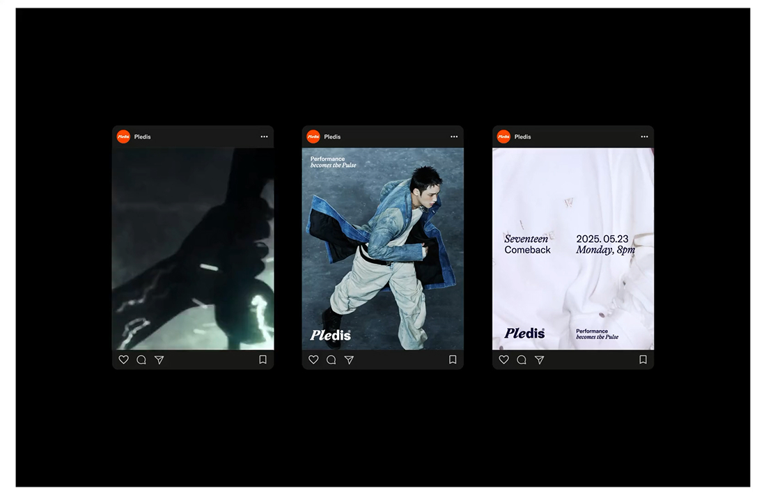Bookmark the dark shadow-hand post
Screen dimensions: 766x495
pos(263,360)
